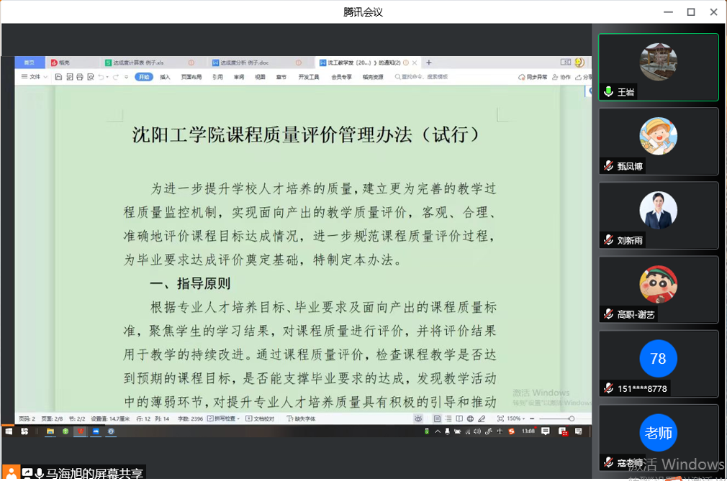Screen dimensions: 727x481
Task: Click the eye protection mode icon
Action: [x=418, y=418]
